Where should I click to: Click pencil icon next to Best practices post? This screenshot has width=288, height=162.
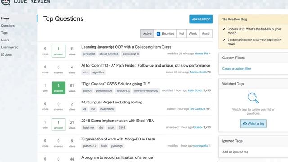tap(224, 40)
